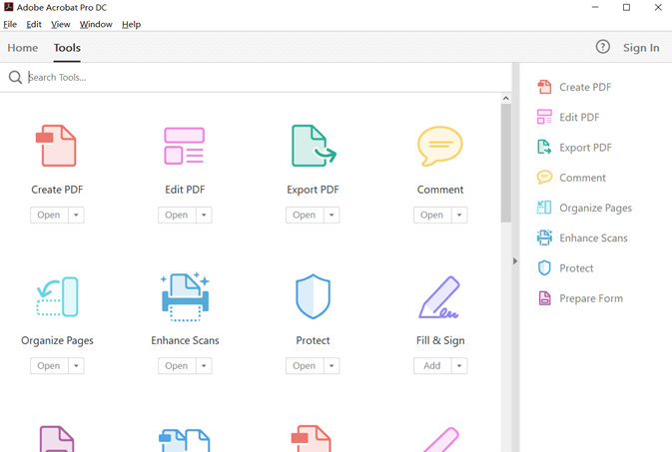The height and width of the screenshot is (452, 672).
Task: Expand the dropdown arrow next to Create PDF Open
Action: 76,216
